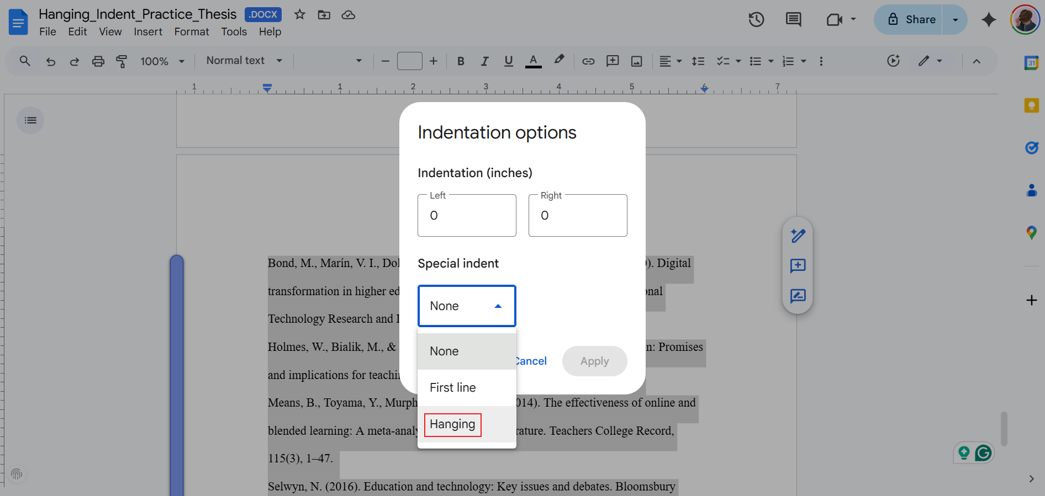Viewport: 1045px width, 496px height.
Task: Open the File menu
Action: click(x=47, y=32)
